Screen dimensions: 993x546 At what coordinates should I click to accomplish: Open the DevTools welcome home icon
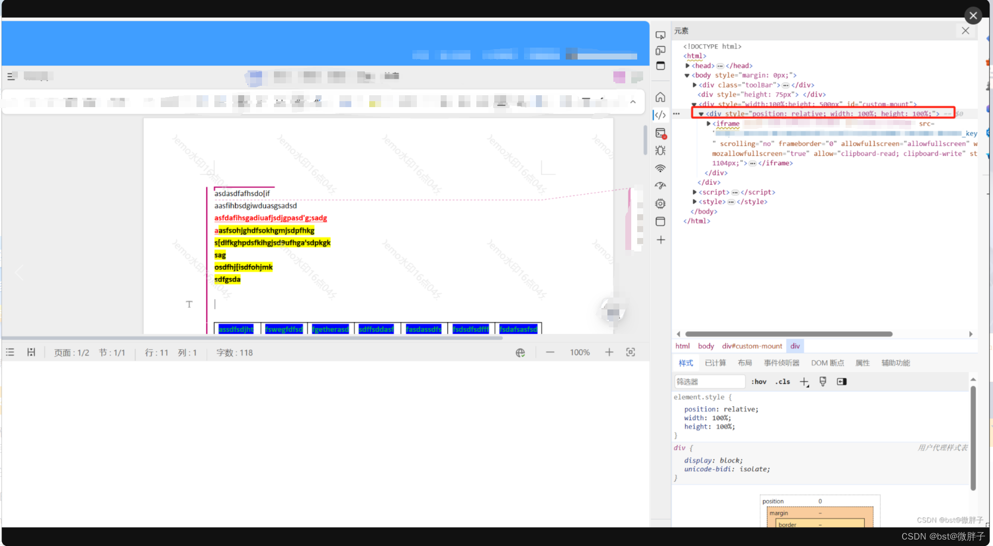[661, 97]
